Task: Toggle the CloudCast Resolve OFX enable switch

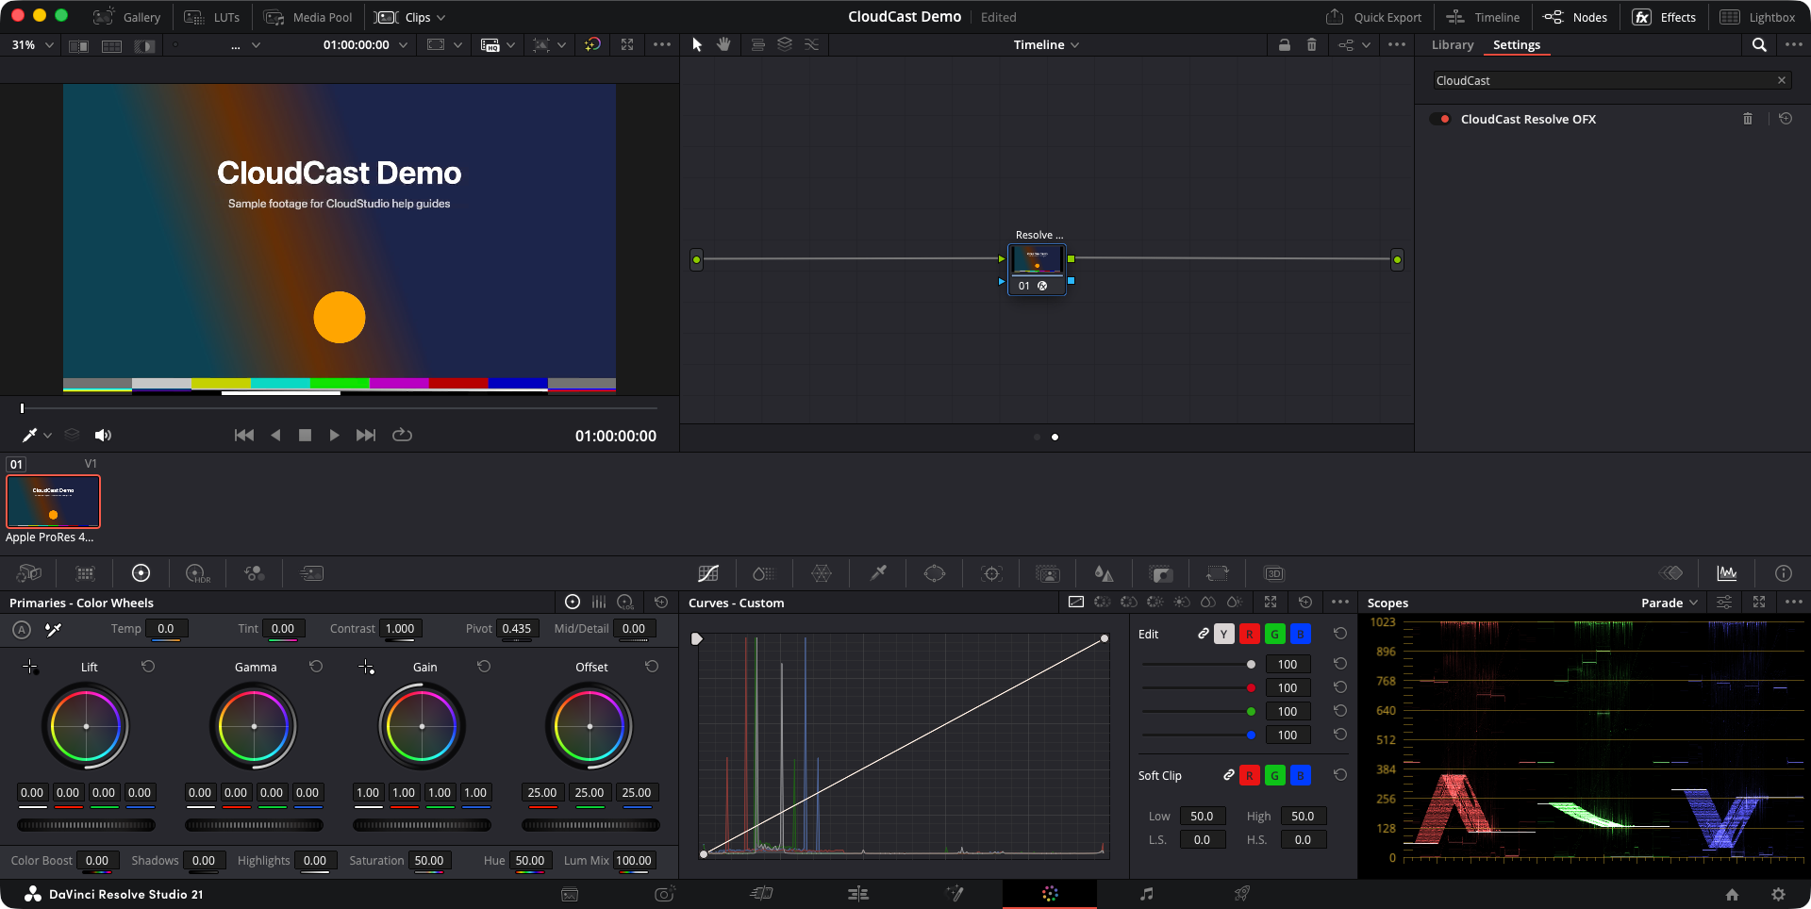Action: coord(1440,119)
